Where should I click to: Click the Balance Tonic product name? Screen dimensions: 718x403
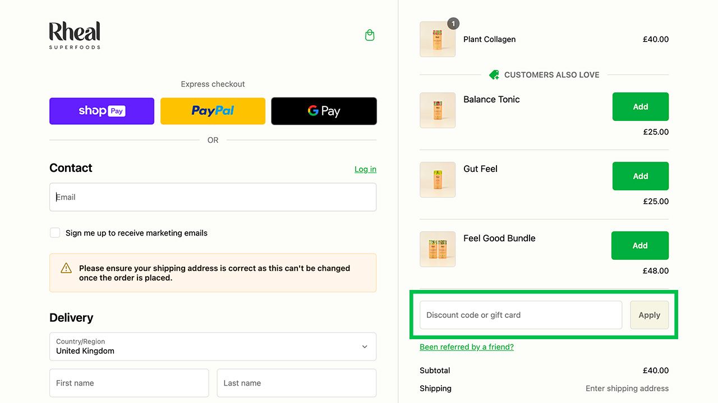491,100
